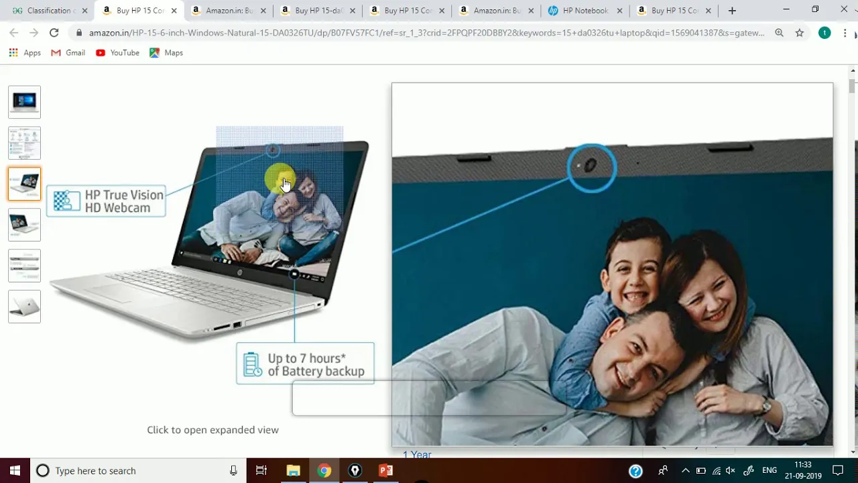858x483 pixels.
Task: Click the blue help question mark icon
Action: (635, 470)
